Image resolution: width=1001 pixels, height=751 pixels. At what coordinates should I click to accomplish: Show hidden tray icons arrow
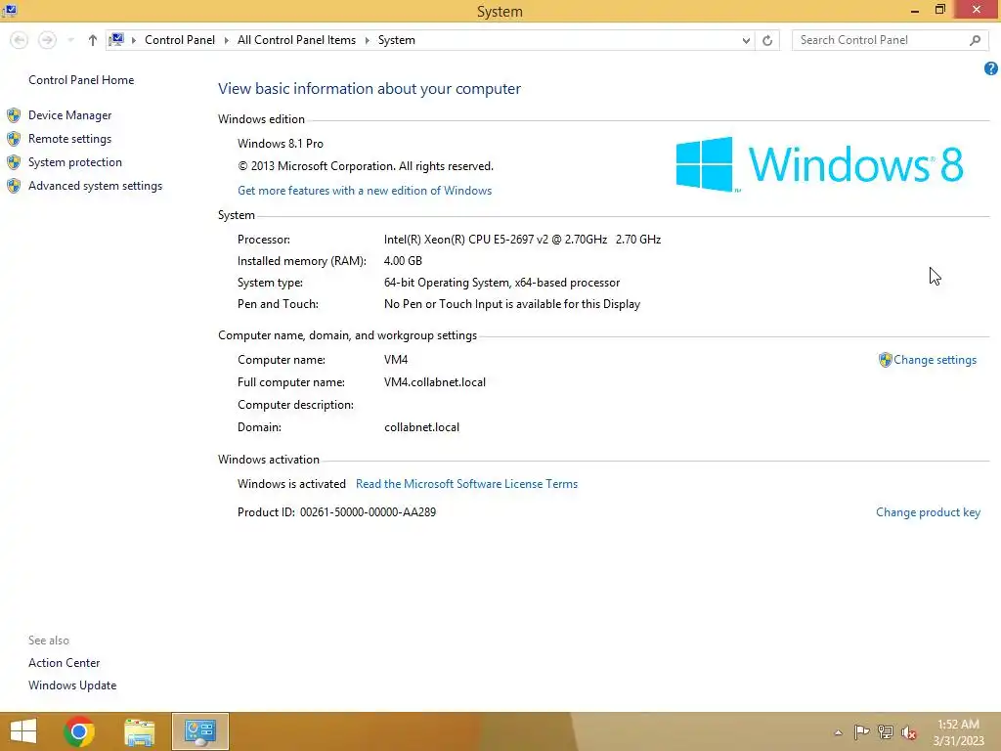(x=838, y=732)
